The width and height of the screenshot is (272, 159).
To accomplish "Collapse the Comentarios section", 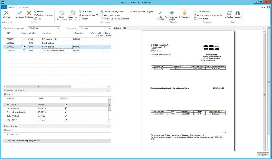I will [x=109, y=126].
